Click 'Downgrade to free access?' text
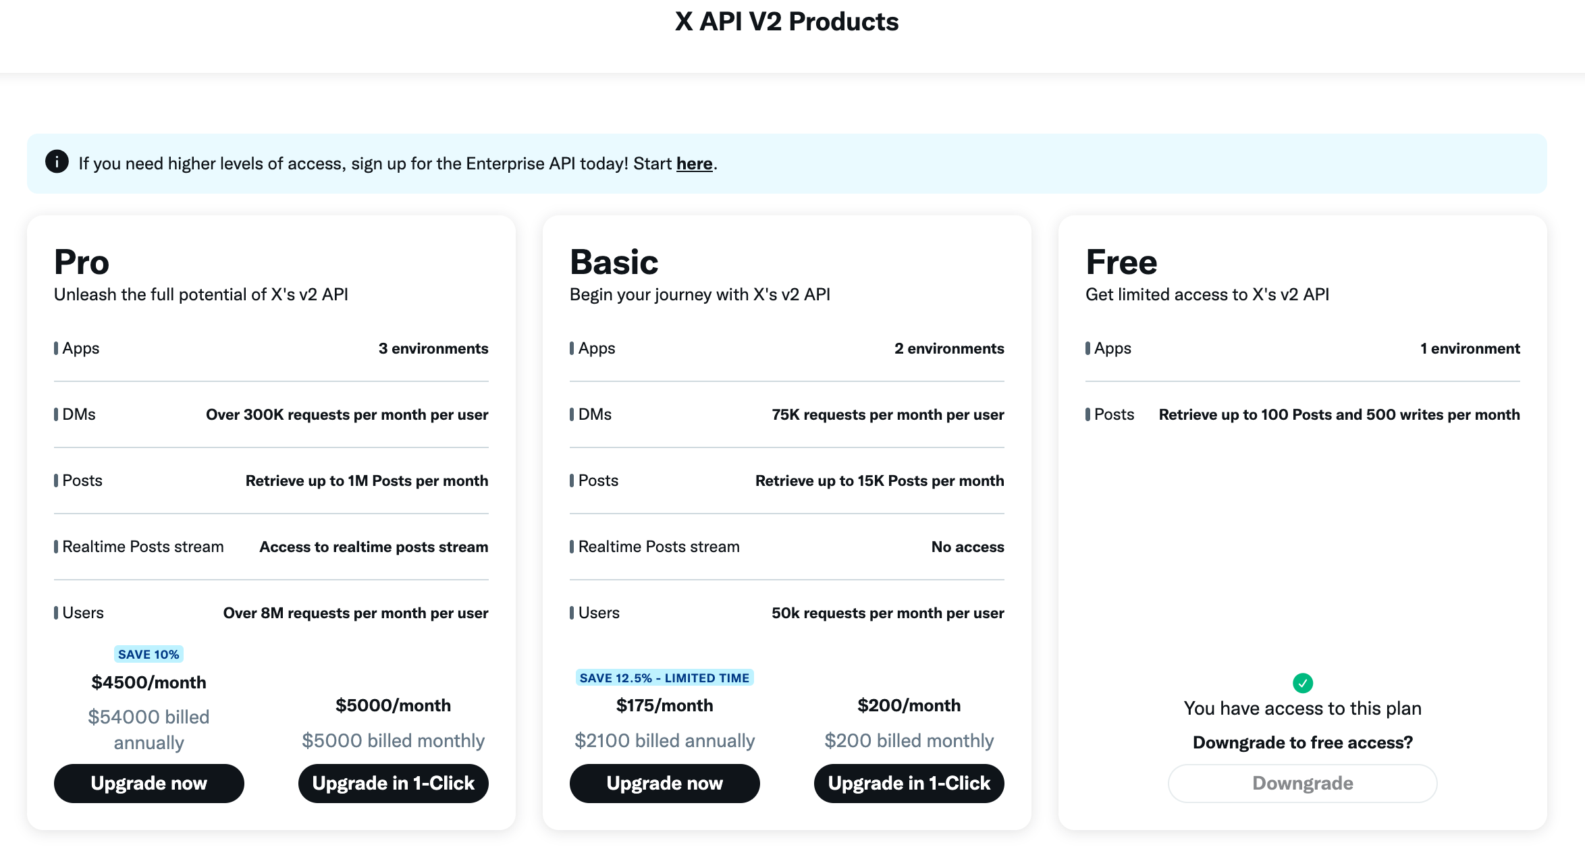Screen dimensions: 1585x849 1302,742
